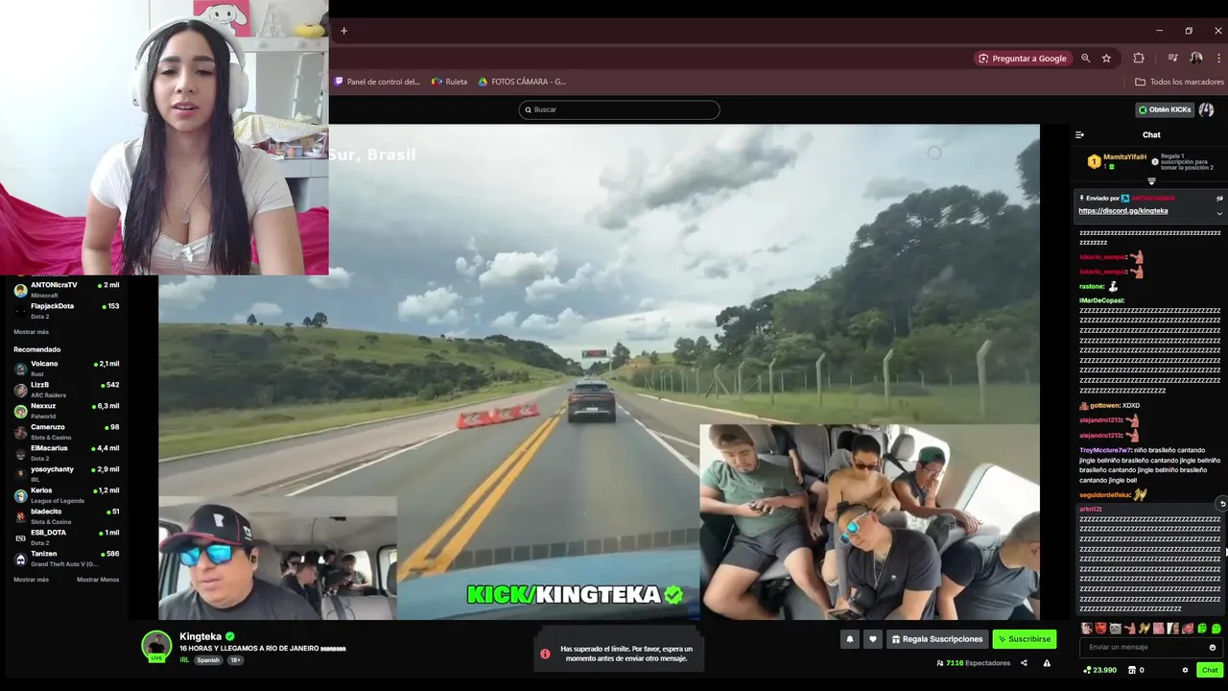Click the Spanish language tag

(x=208, y=660)
